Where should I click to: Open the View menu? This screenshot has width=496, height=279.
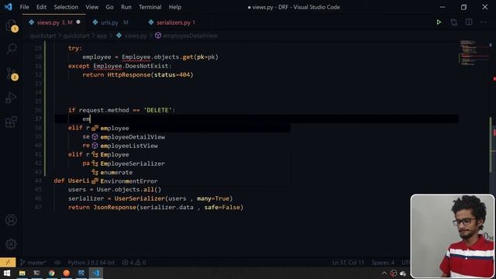coord(91,7)
